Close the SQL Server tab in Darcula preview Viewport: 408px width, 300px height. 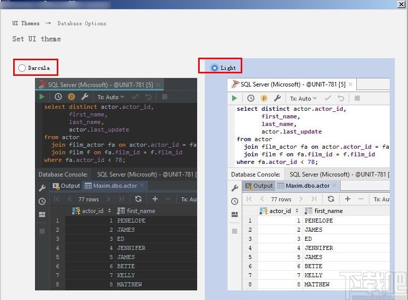point(158,84)
